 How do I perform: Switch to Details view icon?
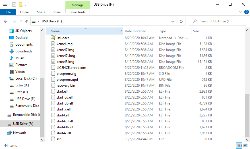click(x=239, y=145)
